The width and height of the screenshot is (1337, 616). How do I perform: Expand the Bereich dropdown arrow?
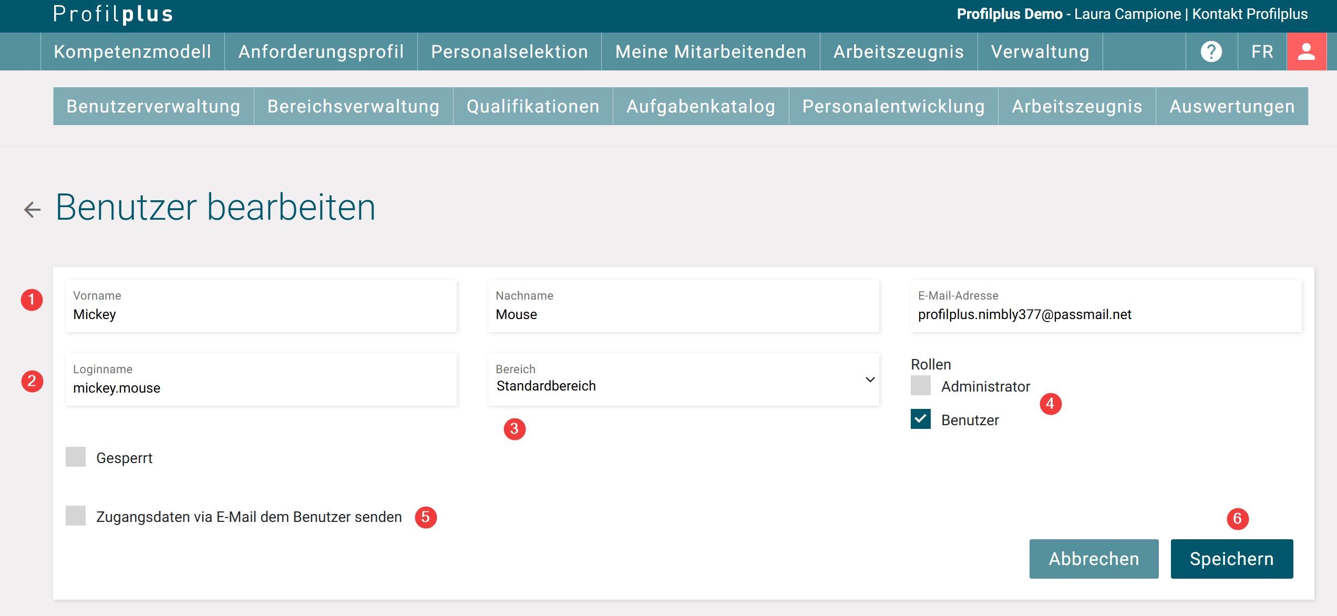click(x=870, y=379)
